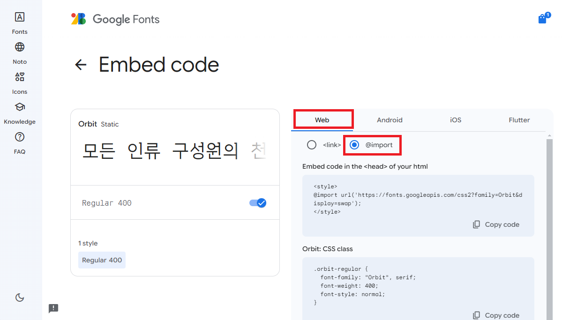Open the Fonts section in sidebar
The height and width of the screenshot is (320, 562).
19,23
